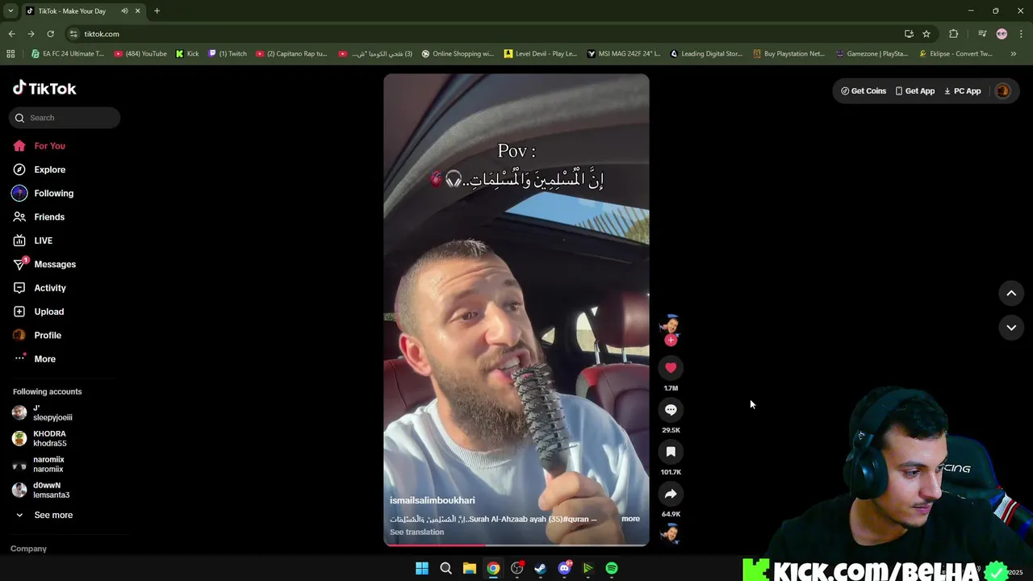Viewport: 1033px width, 581px height.
Task: Click the Get Coins button
Action: pos(864,91)
